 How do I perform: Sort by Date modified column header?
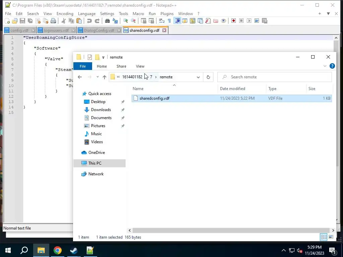point(232,88)
